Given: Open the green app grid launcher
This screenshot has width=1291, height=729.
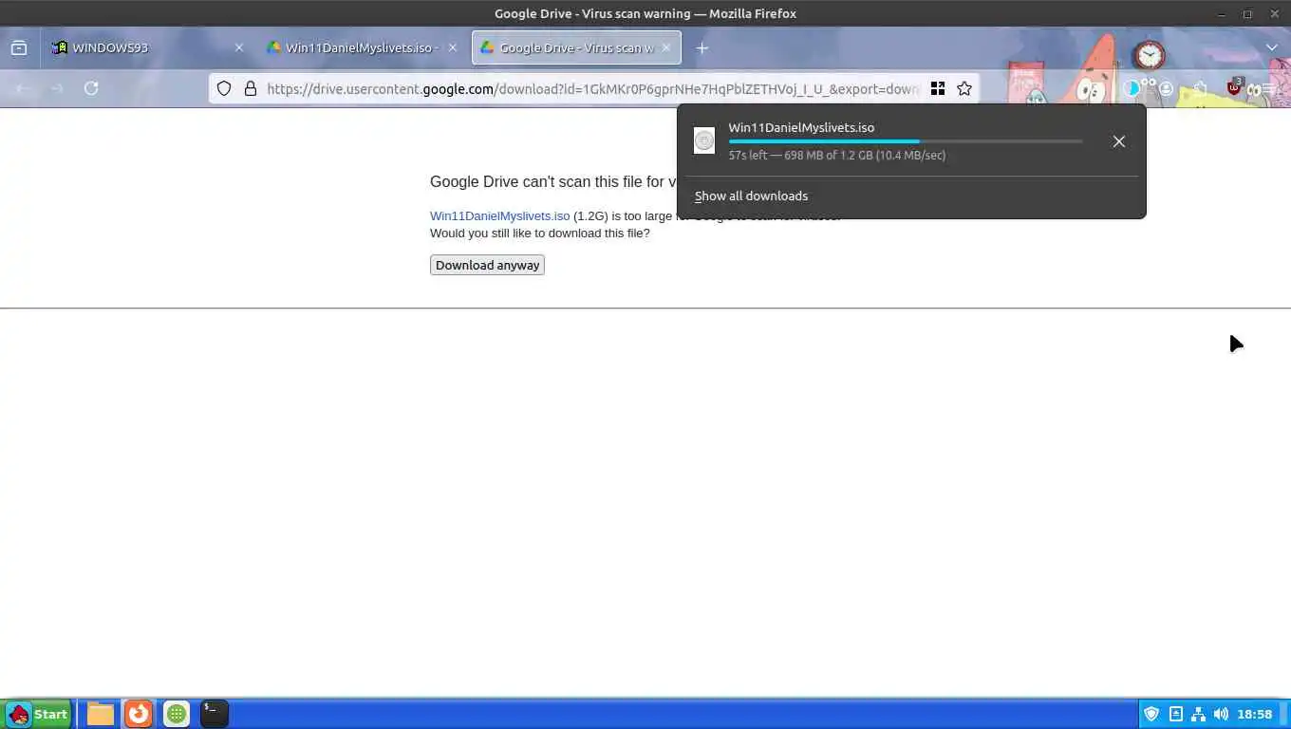Looking at the screenshot, I should [x=177, y=714].
